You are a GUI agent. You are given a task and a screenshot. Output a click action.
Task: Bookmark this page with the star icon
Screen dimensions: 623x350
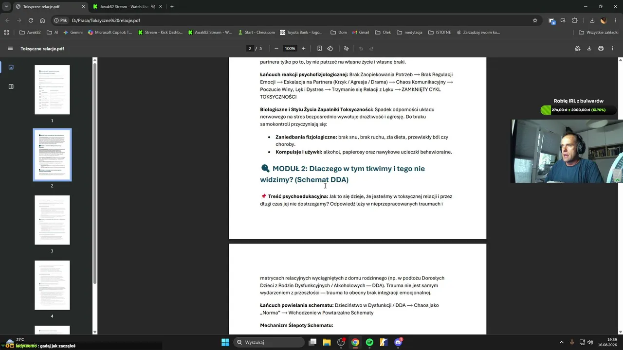tap(535, 20)
